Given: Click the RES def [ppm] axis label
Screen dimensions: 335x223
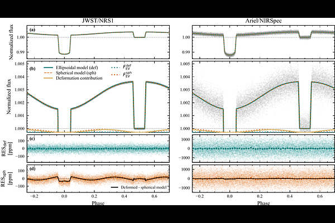Looking at the screenshot, I should point(6,148).
